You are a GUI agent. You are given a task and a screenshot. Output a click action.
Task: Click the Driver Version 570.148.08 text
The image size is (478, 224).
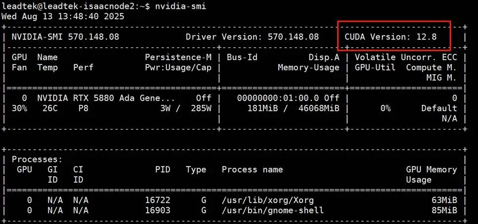[x=252, y=37]
